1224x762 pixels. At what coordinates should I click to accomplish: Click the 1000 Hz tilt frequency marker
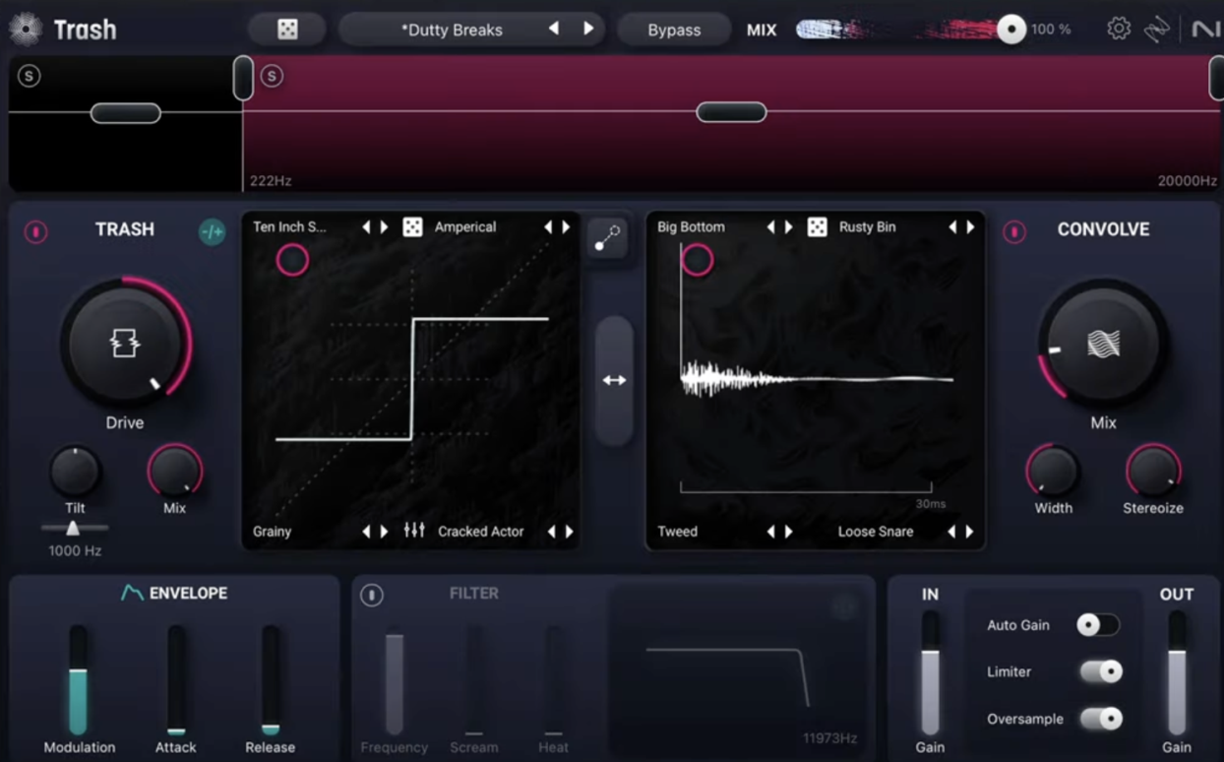click(x=72, y=529)
